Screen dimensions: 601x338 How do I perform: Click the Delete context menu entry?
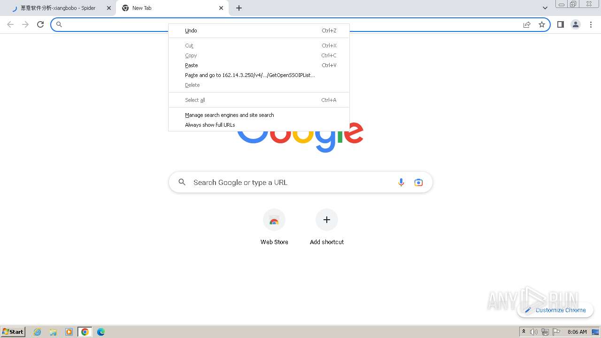tap(259, 85)
